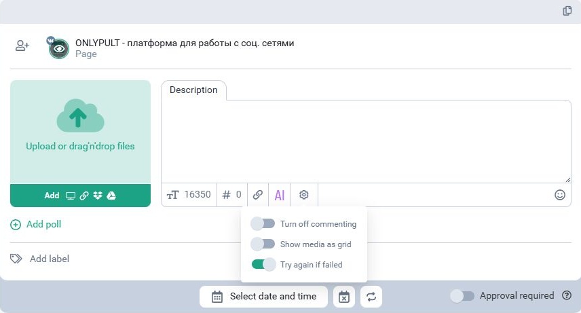The height and width of the screenshot is (313, 581).
Task: Click into the Description text area
Action: [x=366, y=141]
